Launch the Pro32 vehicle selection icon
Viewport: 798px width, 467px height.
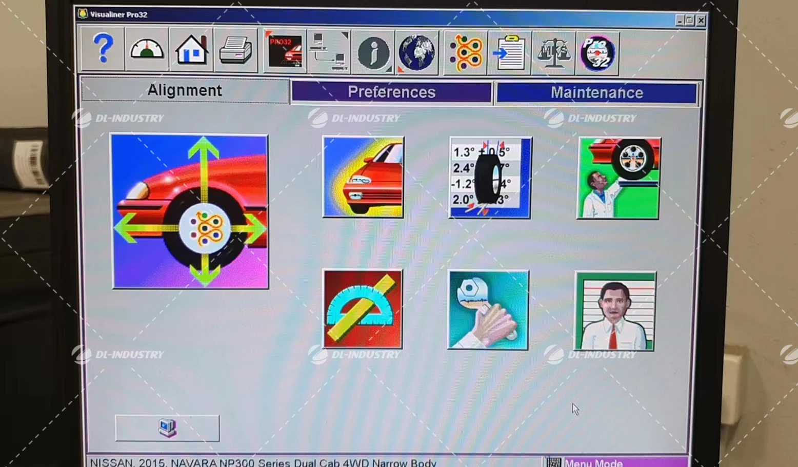click(x=284, y=50)
